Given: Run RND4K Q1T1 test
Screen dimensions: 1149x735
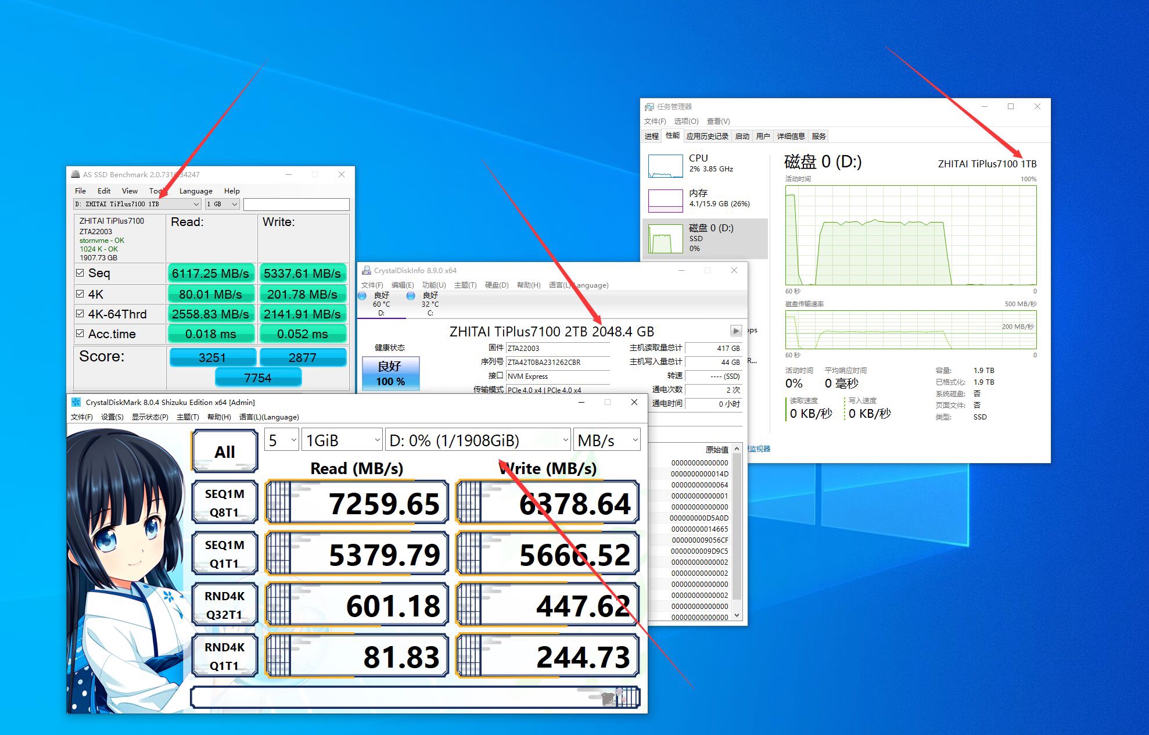Looking at the screenshot, I should coord(224,656).
